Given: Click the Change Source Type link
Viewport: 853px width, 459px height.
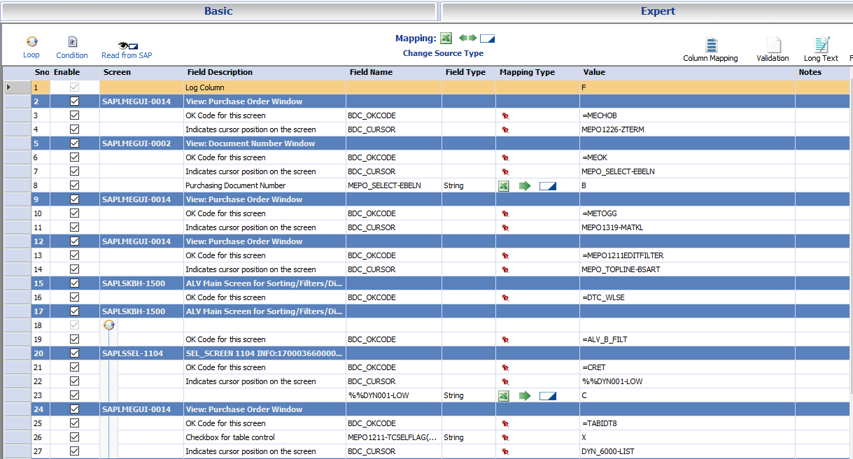Looking at the screenshot, I should [443, 53].
